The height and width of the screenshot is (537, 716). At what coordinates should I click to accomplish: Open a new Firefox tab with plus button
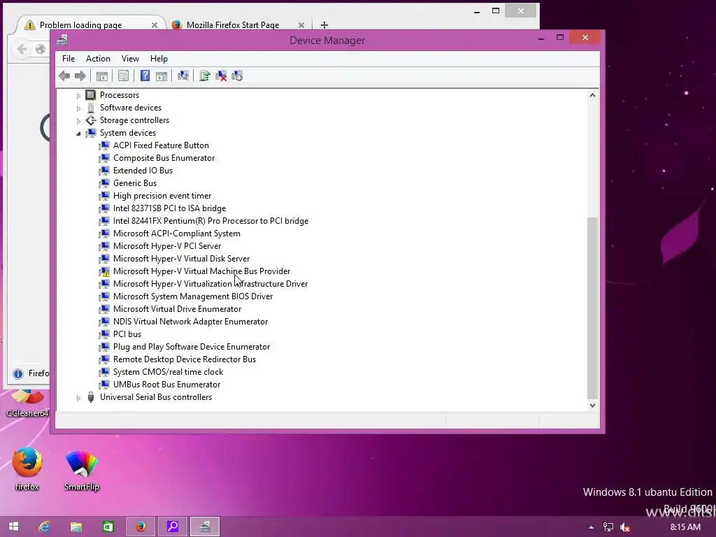324,25
